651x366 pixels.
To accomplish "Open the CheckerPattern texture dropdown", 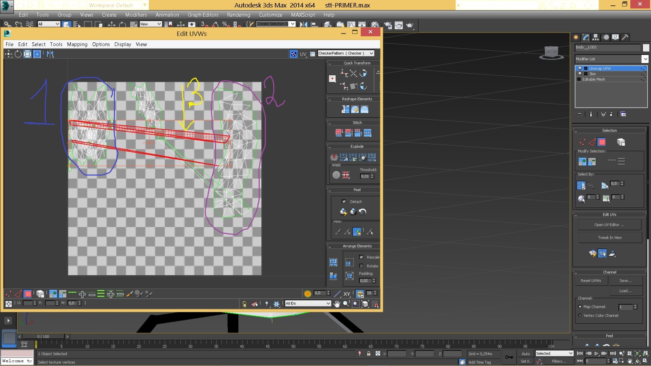I will click(x=346, y=53).
